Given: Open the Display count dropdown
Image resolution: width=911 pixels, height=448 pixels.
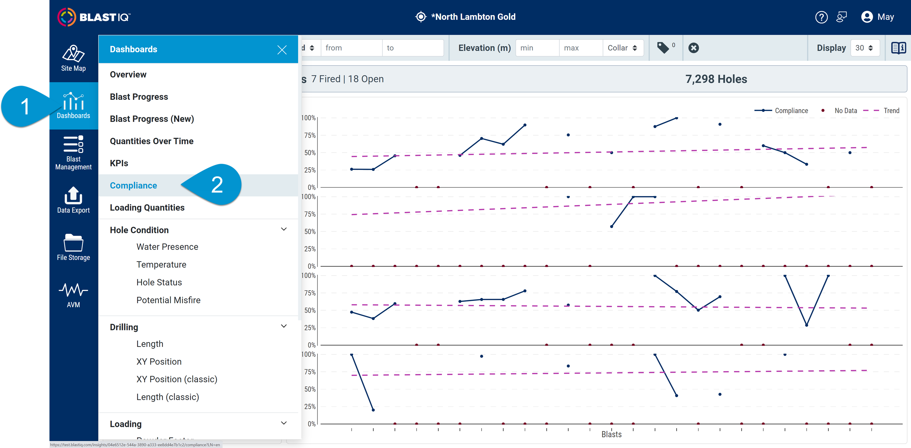Looking at the screenshot, I should (x=865, y=48).
